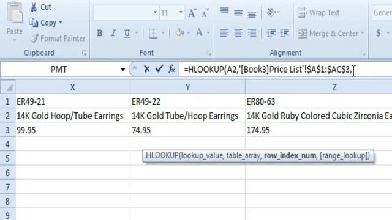Click cell containing ER80-63
The width and height of the screenshot is (392, 220).
tap(318, 101)
